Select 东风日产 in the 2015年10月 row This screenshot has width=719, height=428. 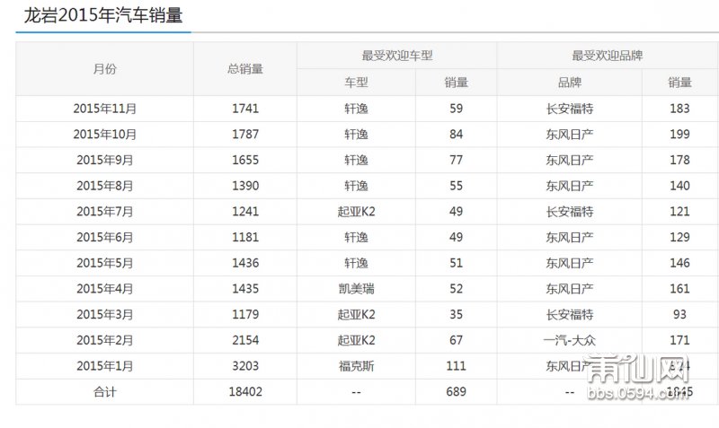(570, 134)
